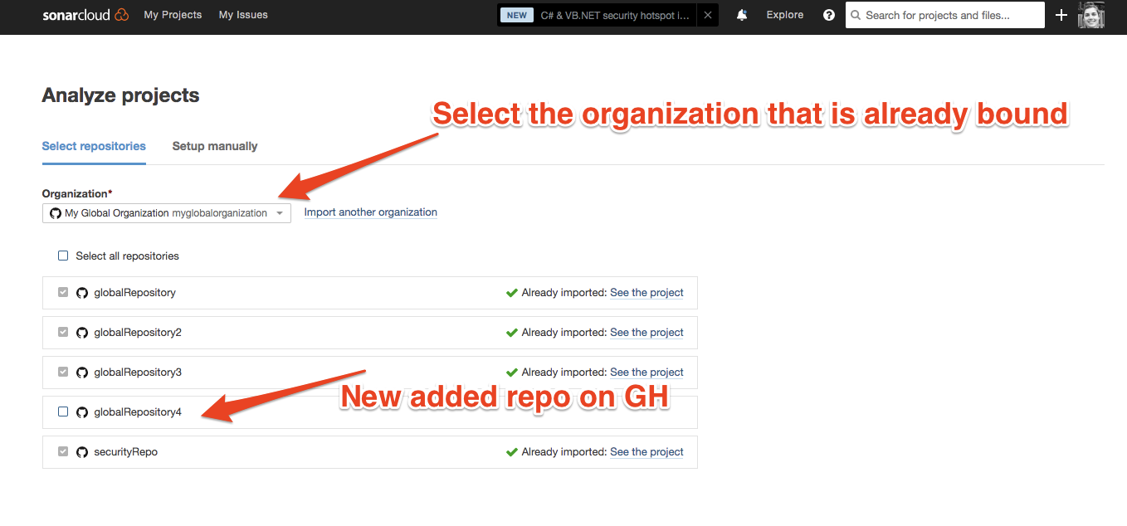Image resolution: width=1127 pixels, height=526 pixels.
Task: Click the disabled globalRepository3 checkbox
Action: tap(63, 372)
